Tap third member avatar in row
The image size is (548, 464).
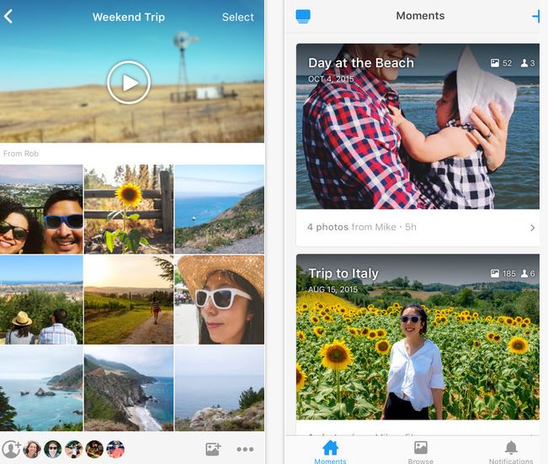pos(74,449)
